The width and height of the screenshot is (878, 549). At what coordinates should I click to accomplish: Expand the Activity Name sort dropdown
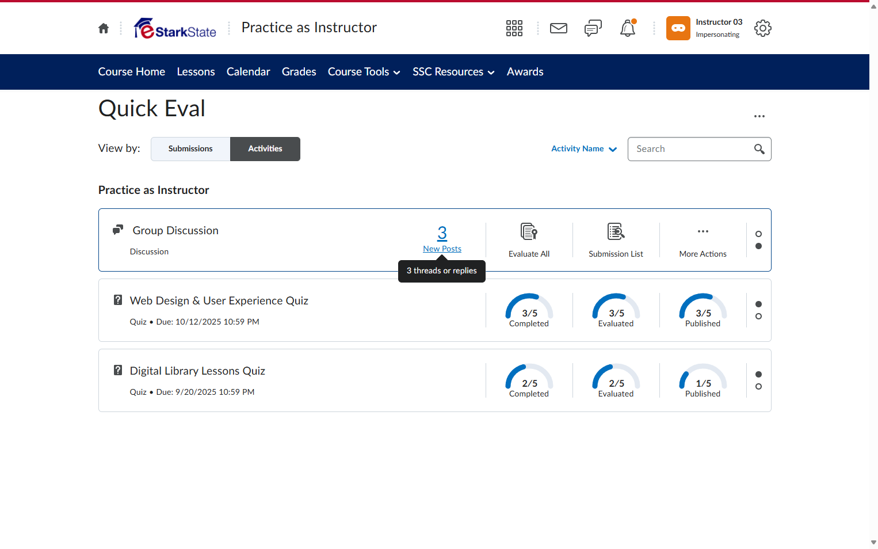point(584,149)
